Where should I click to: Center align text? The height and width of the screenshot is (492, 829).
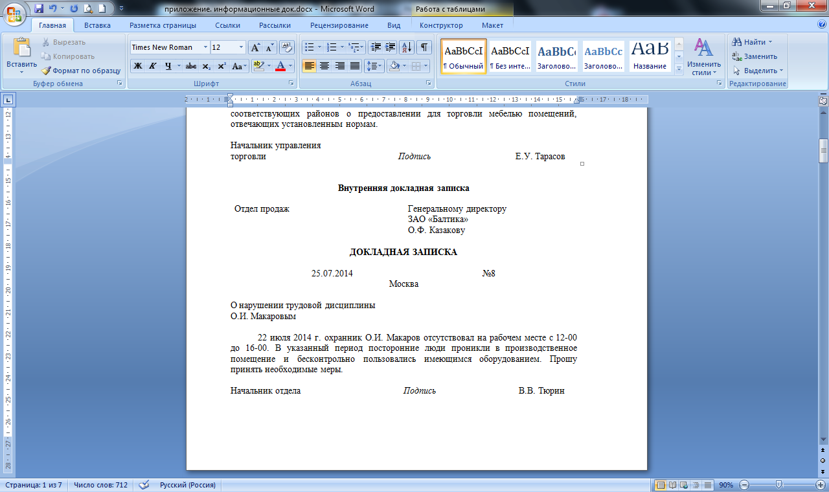point(324,66)
